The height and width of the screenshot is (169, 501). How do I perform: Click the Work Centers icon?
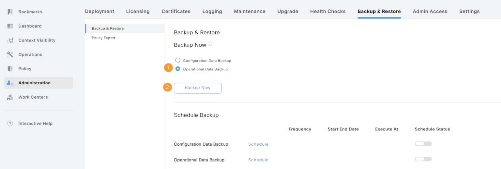pos(10,97)
